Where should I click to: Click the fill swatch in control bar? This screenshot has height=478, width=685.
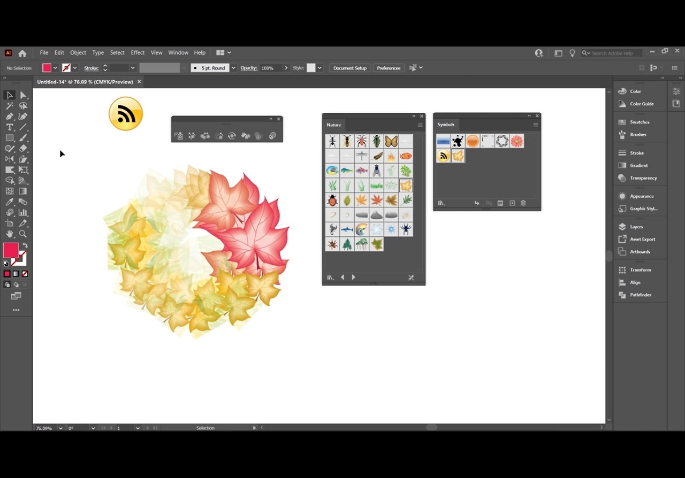(47, 68)
